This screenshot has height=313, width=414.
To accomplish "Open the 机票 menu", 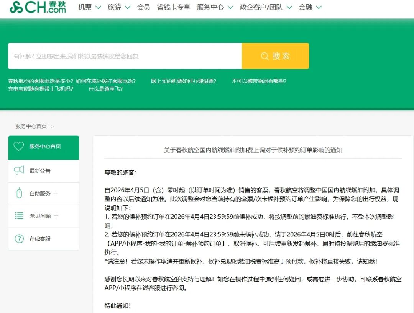I will point(85,7).
